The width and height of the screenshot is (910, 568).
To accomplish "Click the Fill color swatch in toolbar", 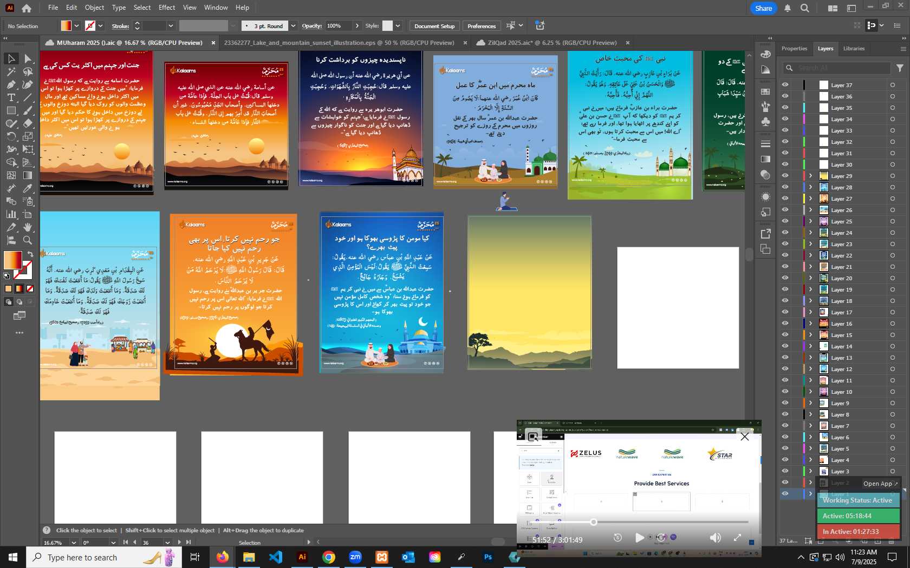I will click(x=12, y=260).
